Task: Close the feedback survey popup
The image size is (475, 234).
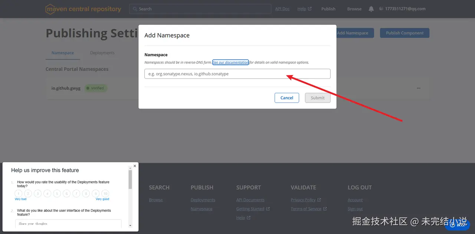Action: pos(135,166)
